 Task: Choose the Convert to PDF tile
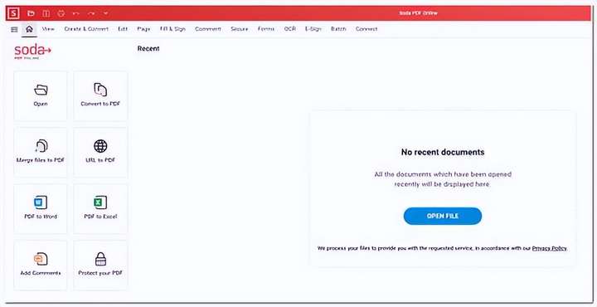pyautogui.click(x=100, y=96)
